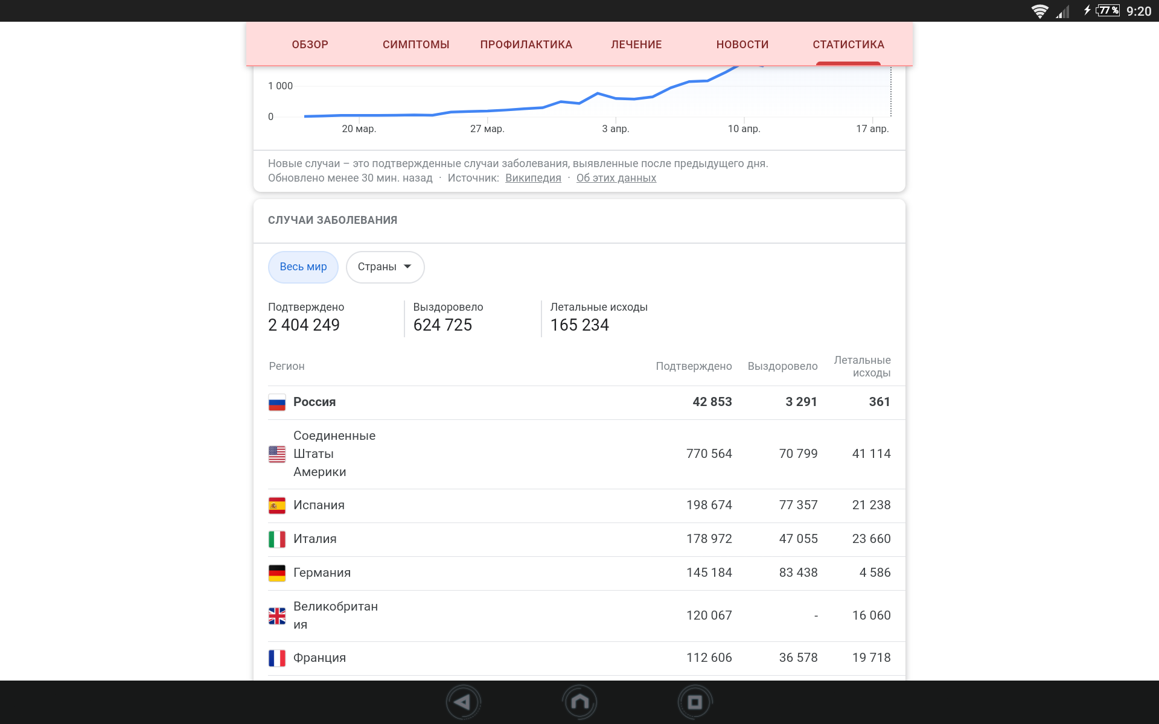Switch to the Лечение tab
Viewport: 1159px width, 724px height.
pyautogui.click(x=636, y=45)
